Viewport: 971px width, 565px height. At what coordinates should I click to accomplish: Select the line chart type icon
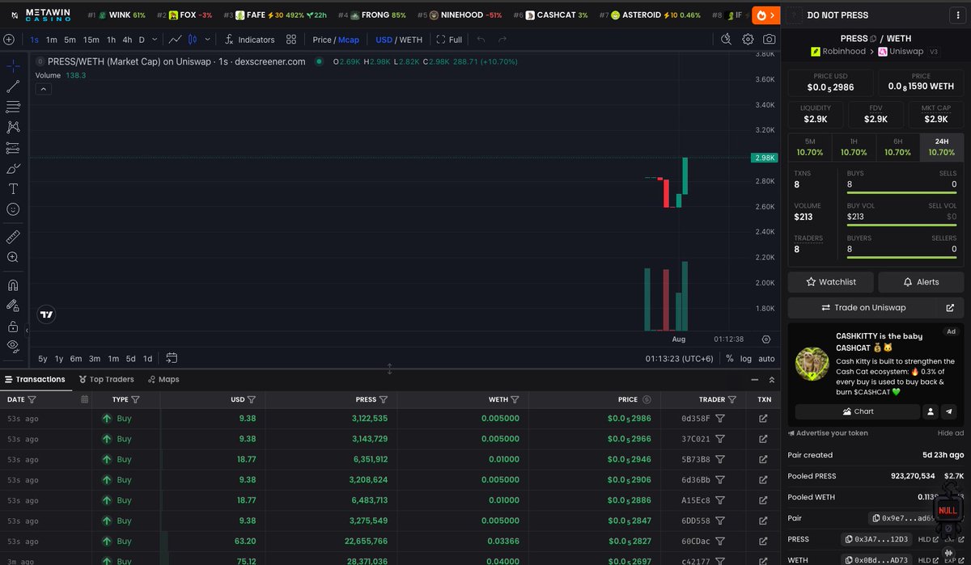coord(175,40)
